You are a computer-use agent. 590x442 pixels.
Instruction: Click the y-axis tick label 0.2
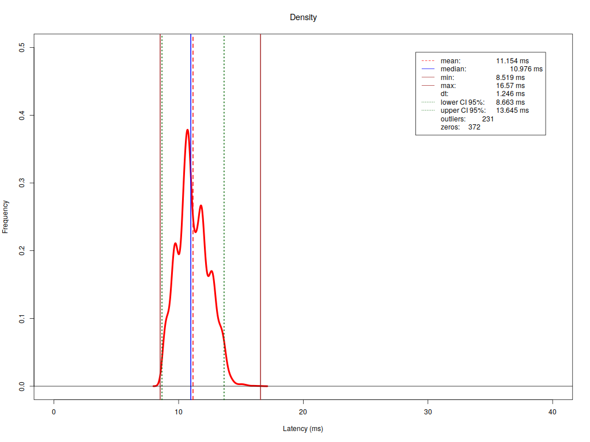pos(22,251)
